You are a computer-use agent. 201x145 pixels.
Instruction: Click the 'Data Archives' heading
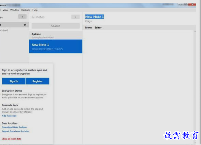point(10,123)
